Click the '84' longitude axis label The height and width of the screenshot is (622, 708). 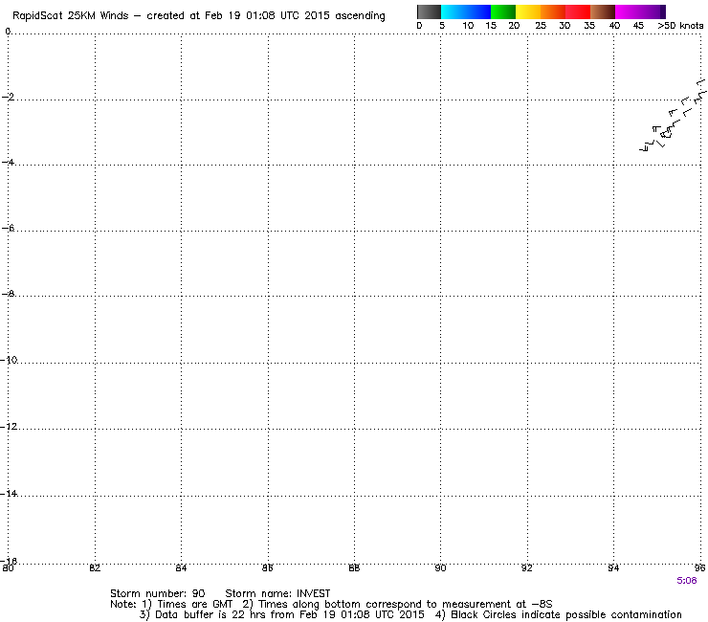coord(181,567)
